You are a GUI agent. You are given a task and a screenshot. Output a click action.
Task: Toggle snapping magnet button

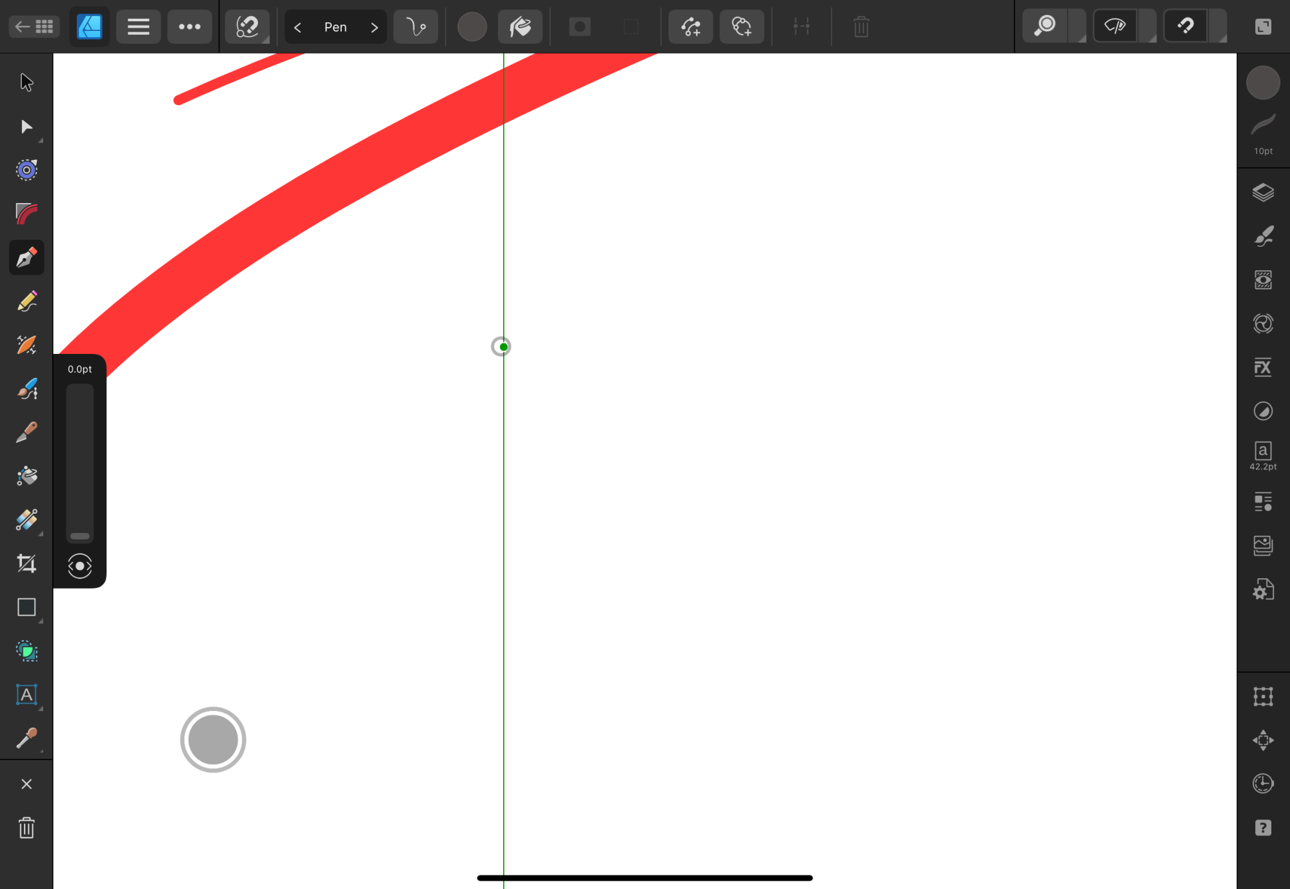(x=1186, y=26)
